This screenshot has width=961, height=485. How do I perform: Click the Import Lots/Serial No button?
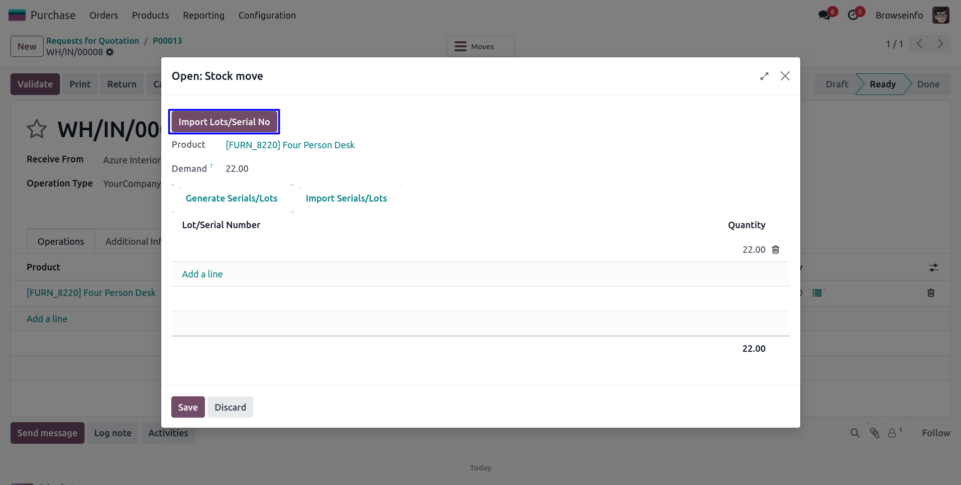point(224,122)
